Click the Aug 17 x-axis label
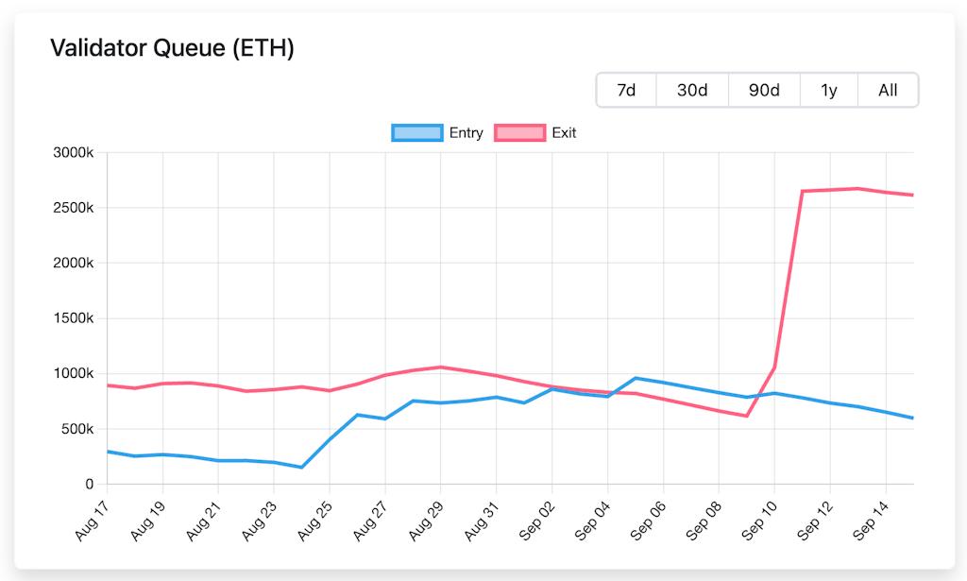Screen dimensions: 967x581 click(93, 517)
